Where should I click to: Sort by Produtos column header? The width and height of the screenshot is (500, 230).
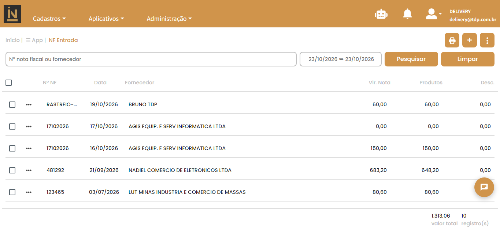click(x=431, y=83)
